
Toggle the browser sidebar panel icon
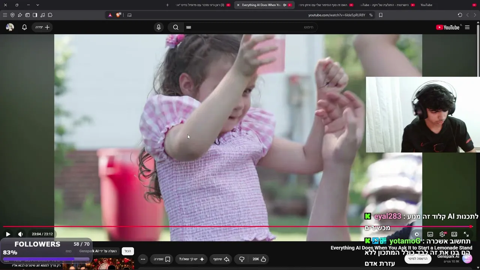(35, 15)
